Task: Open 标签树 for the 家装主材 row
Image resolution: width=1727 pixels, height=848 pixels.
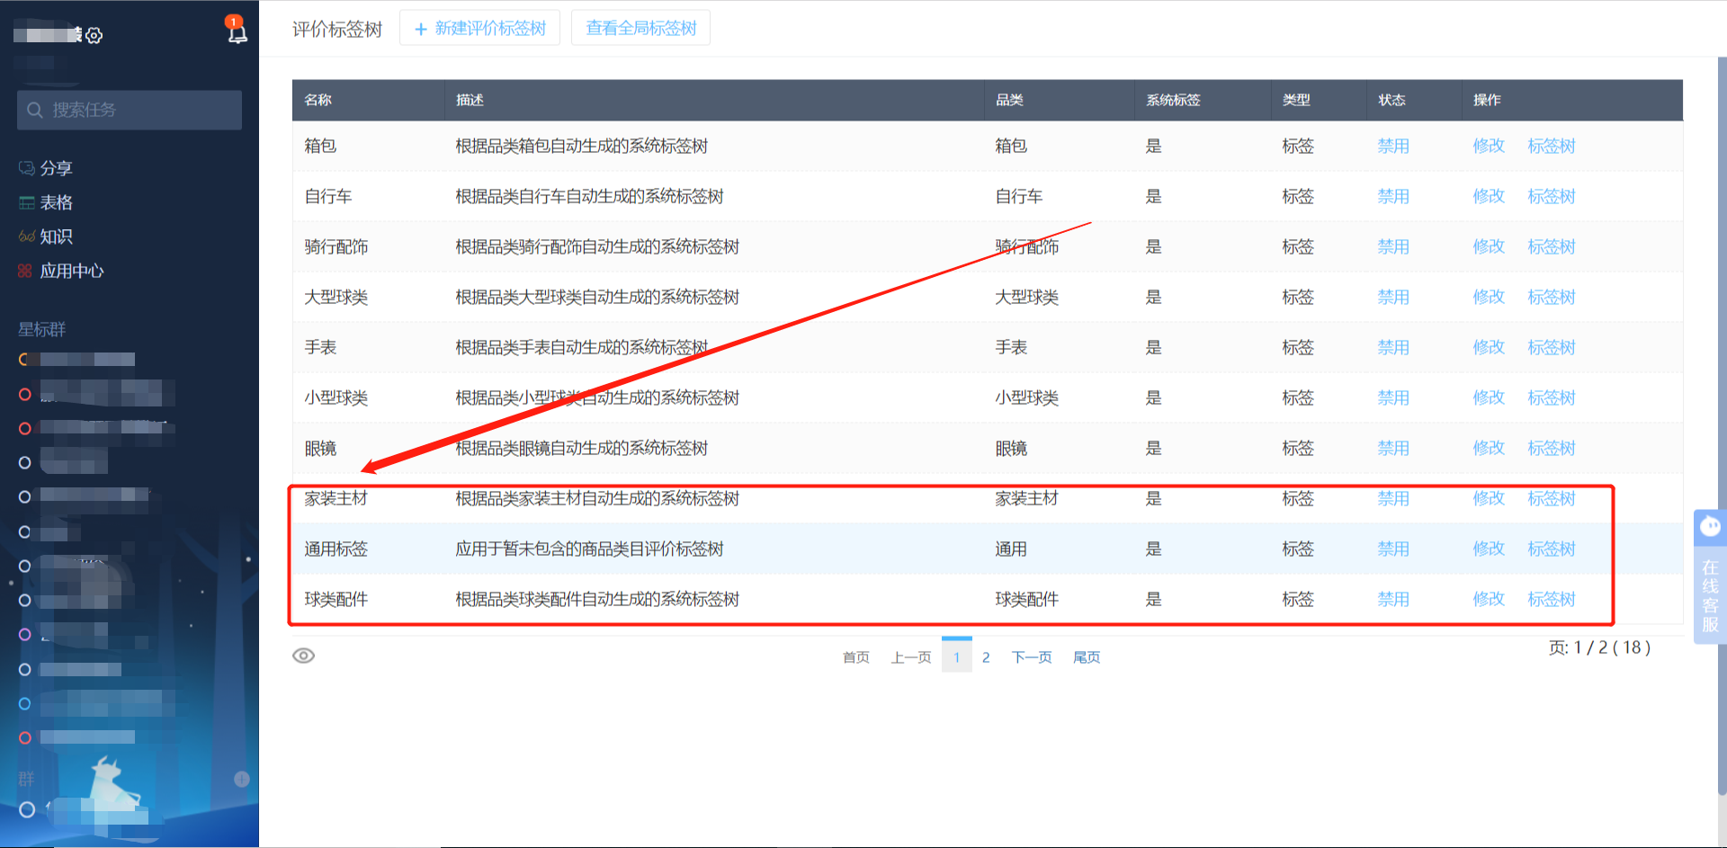Action: pos(1551,498)
